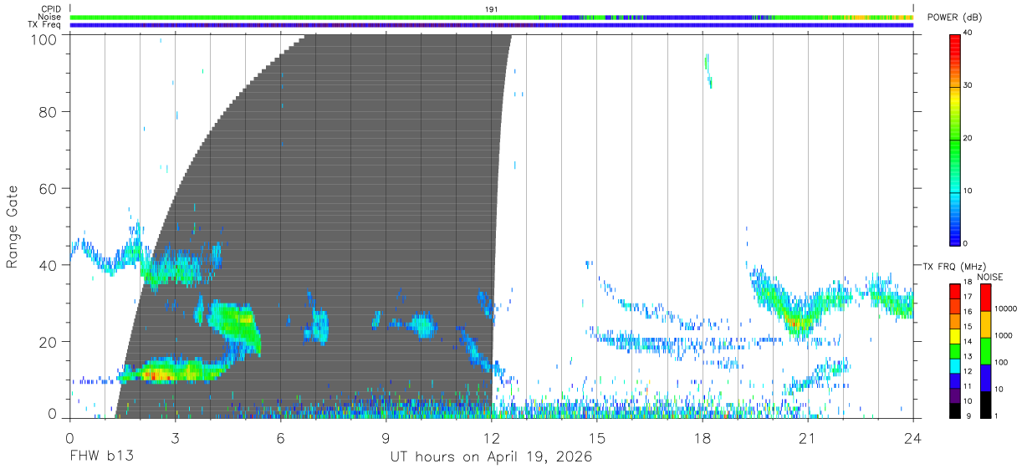Click the NOISE colorbar strip
1027x474 pixels.
[986, 350]
